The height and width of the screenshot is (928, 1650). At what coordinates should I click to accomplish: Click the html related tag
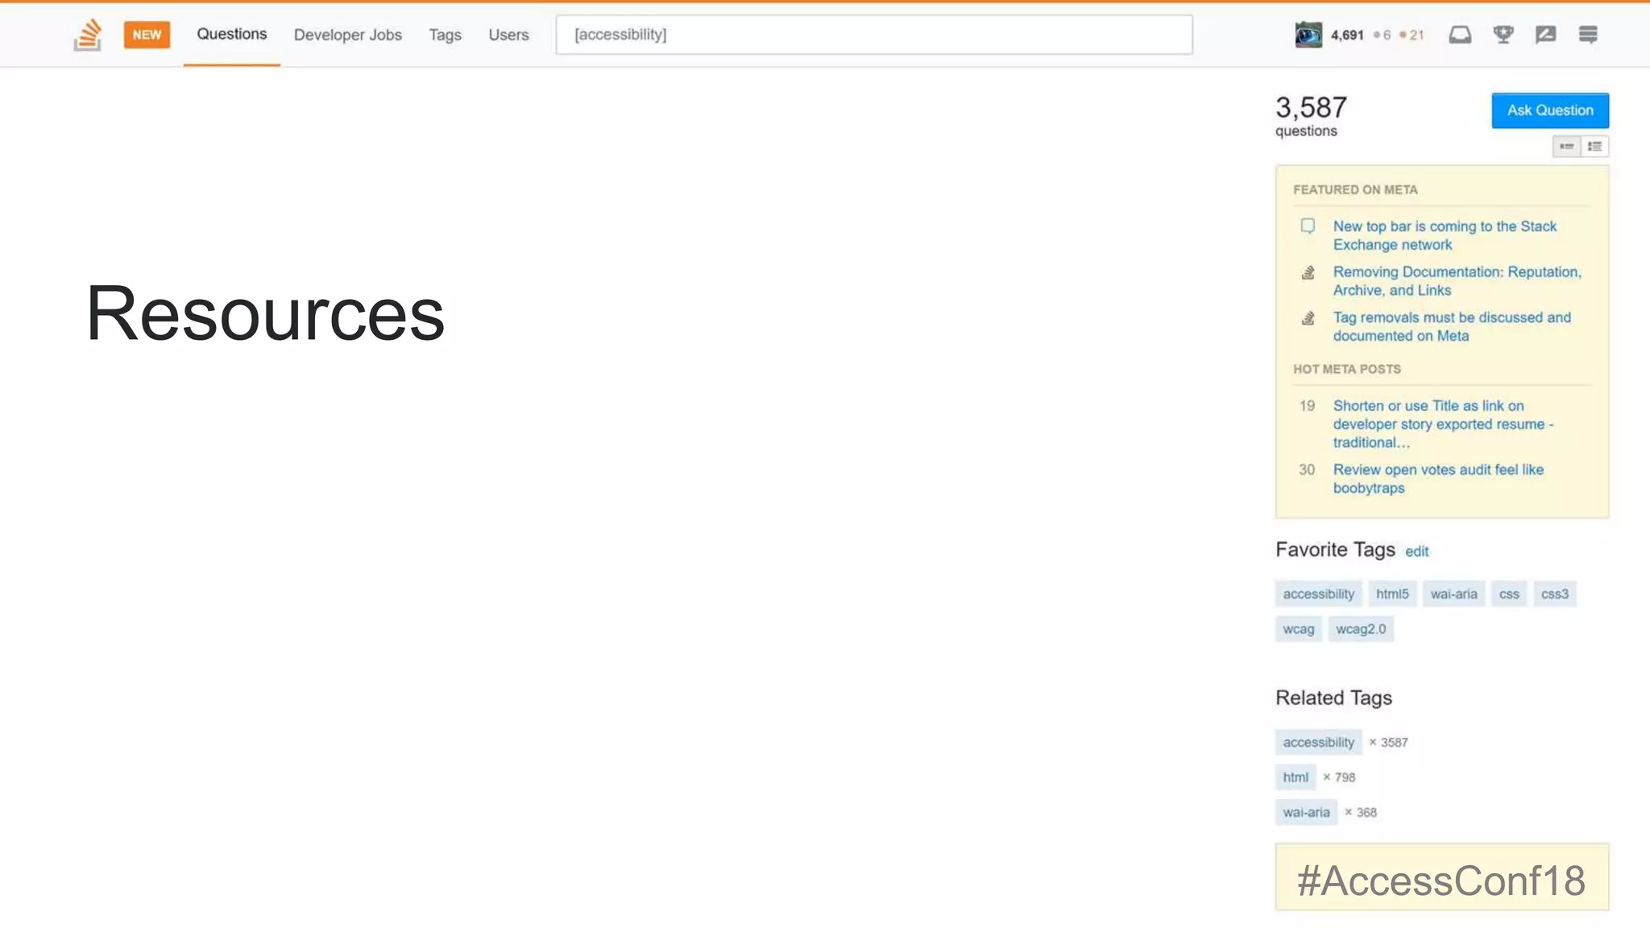pos(1296,777)
